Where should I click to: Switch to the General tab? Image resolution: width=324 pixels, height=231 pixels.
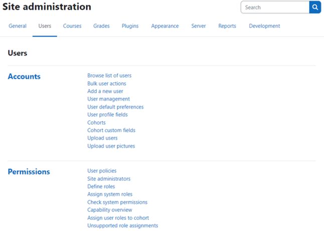tap(18, 26)
